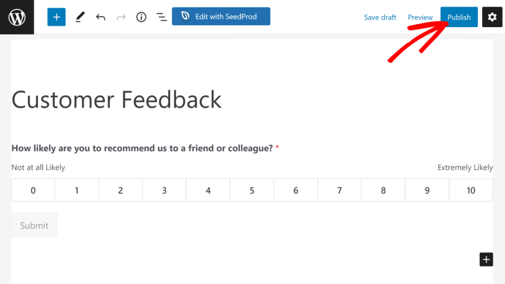Save the page as a draft
Screen dimensions: 505x284
[380, 17]
